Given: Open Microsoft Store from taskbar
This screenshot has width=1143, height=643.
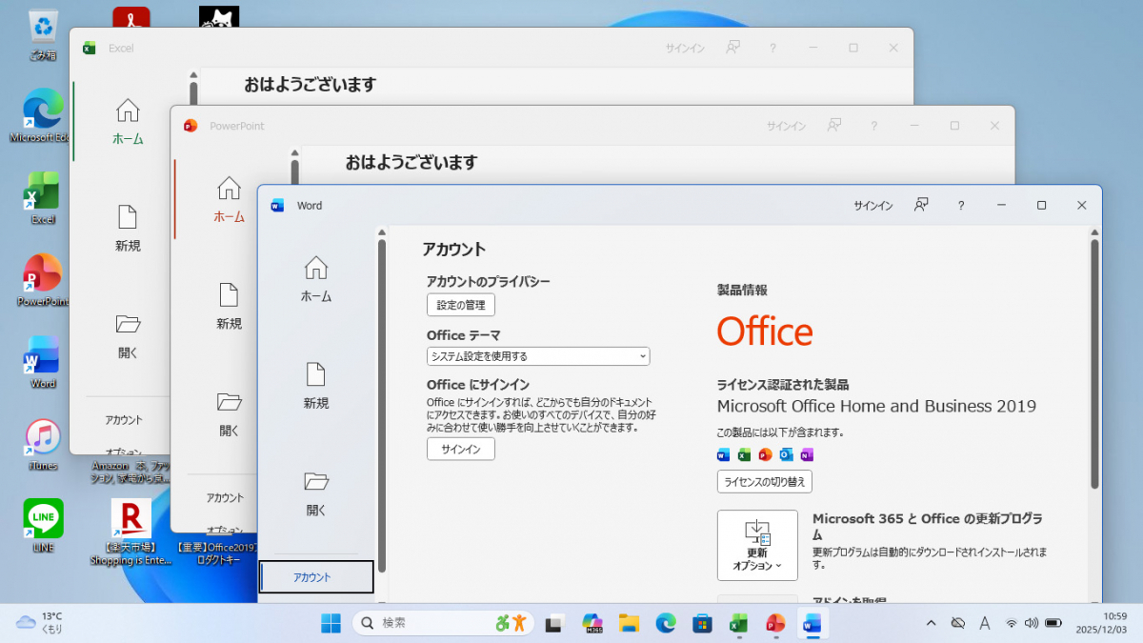Looking at the screenshot, I should pos(702,623).
